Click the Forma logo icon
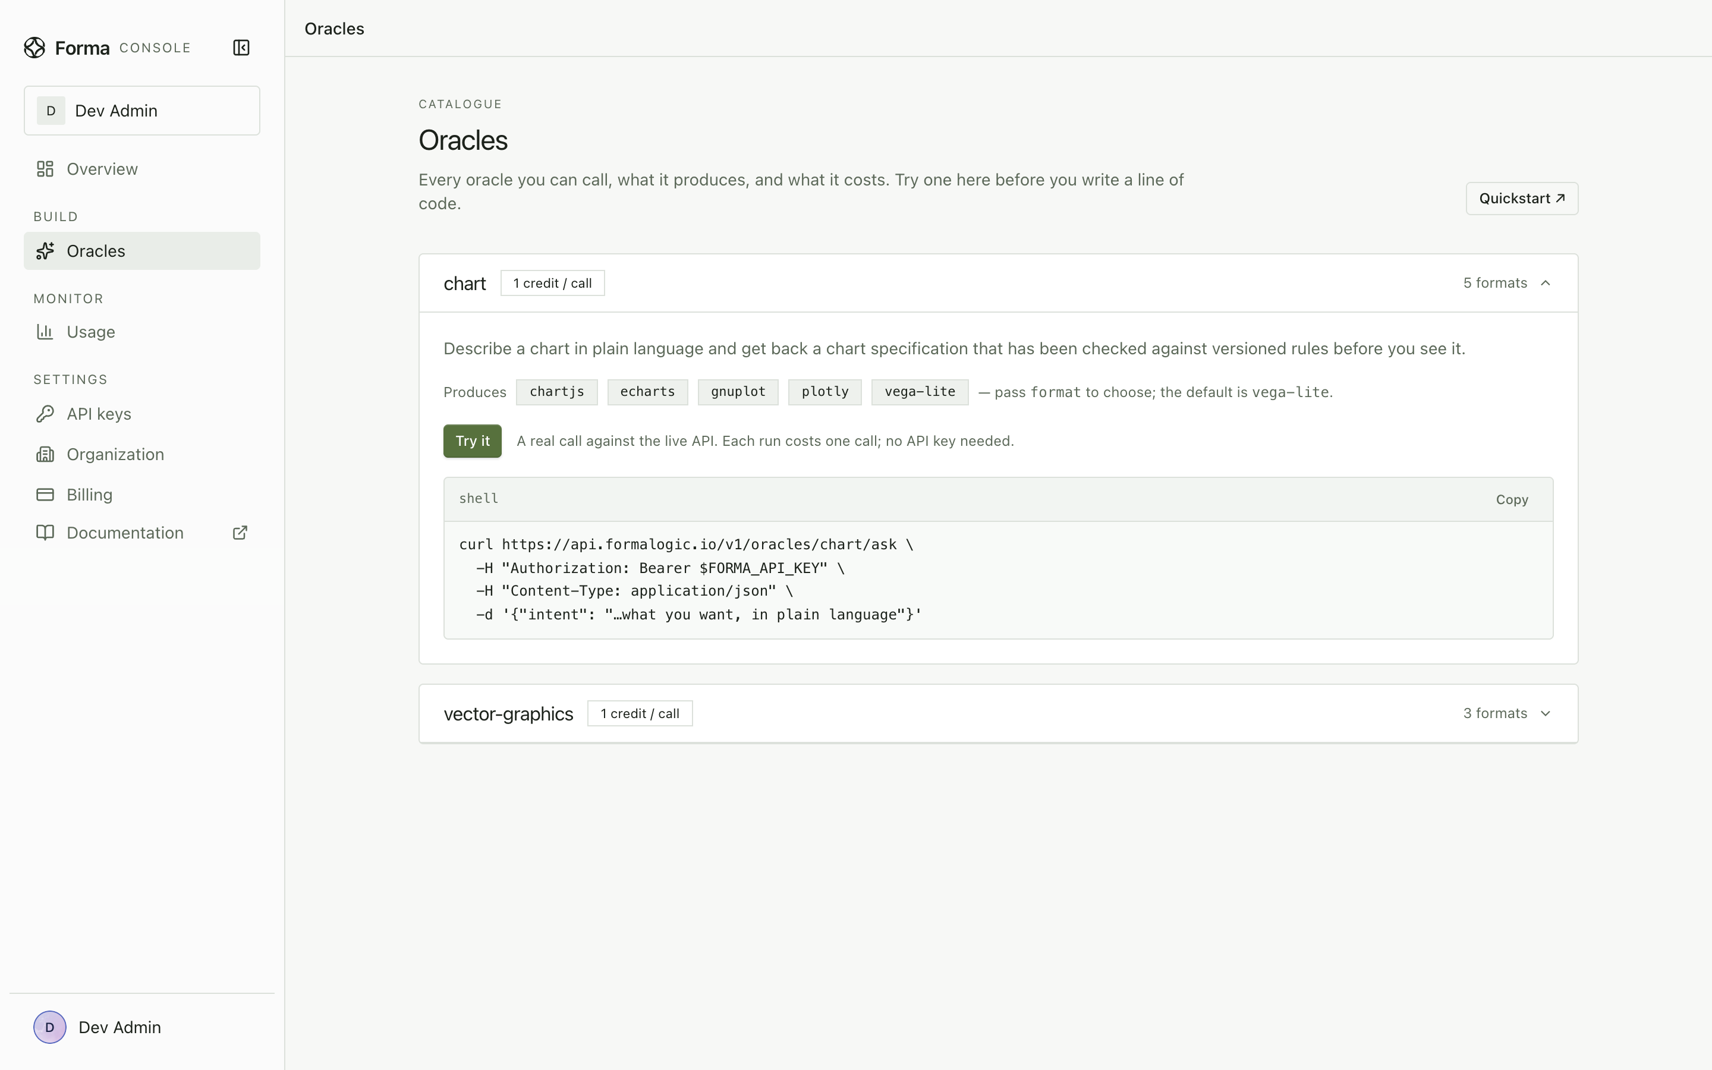Image resolution: width=1712 pixels, height=1070 pixels. (34, 48)
